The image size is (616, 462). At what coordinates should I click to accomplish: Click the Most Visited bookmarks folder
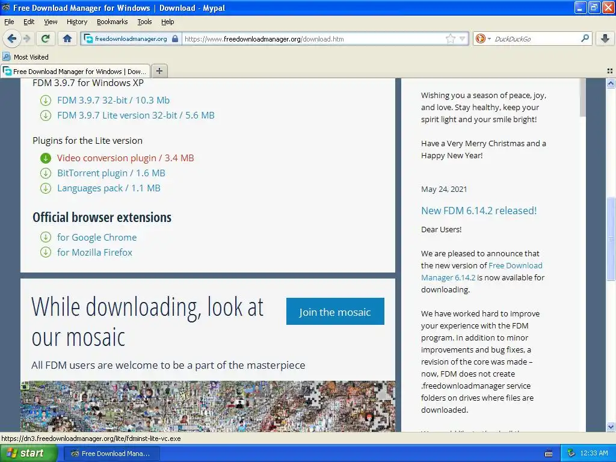[26, 57]
